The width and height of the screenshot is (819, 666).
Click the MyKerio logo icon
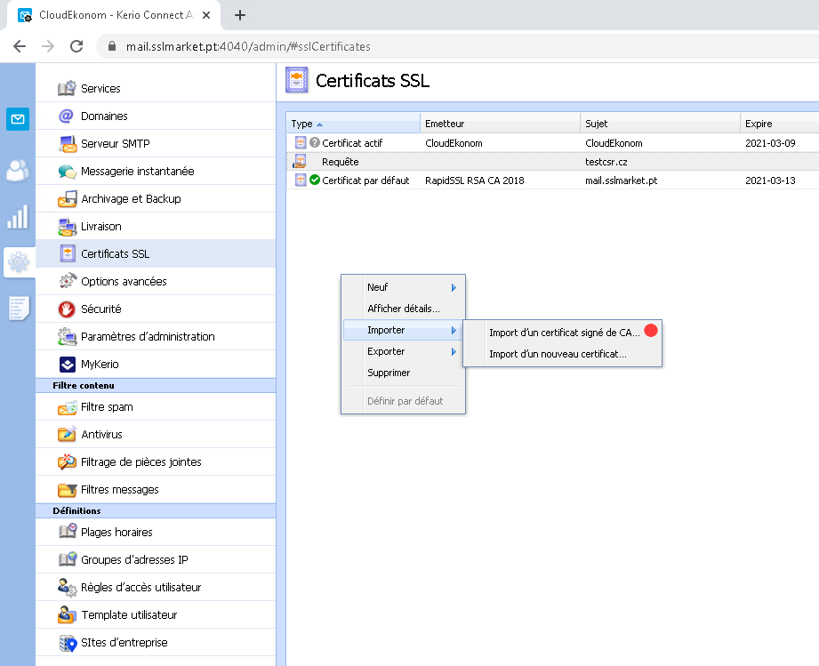[x=68, y=365]
